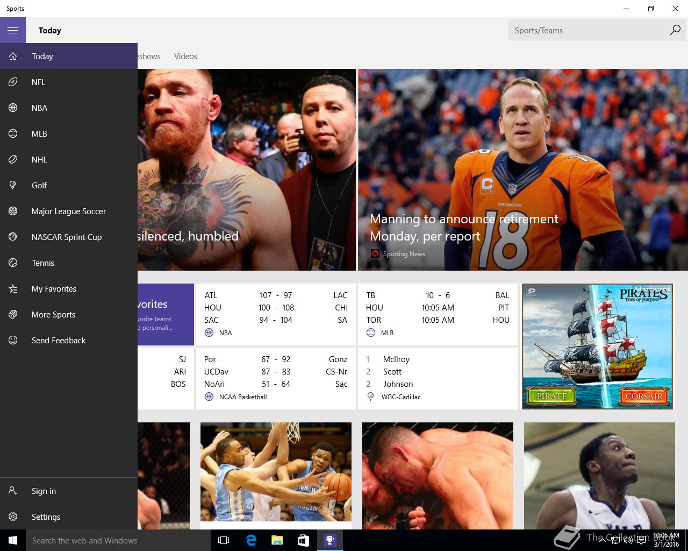This screenshot has height=551, width=688.
Task: Click the Settings gear icon
Action: (x=13, y=517)
